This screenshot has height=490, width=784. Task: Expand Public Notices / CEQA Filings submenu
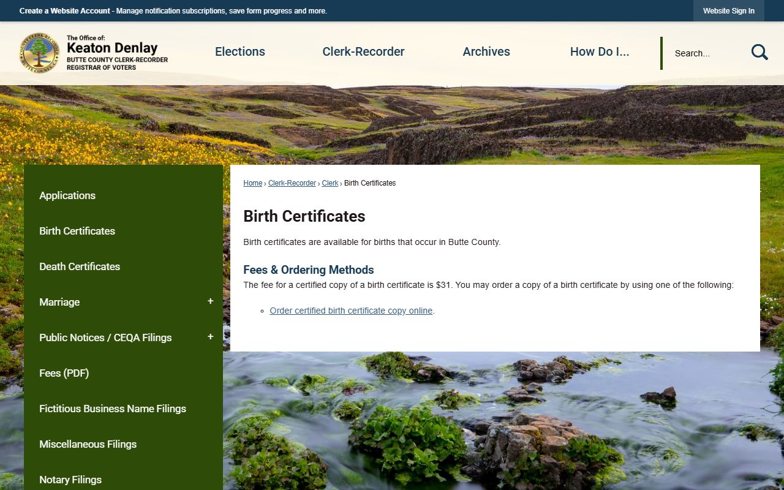pos(210,337)
